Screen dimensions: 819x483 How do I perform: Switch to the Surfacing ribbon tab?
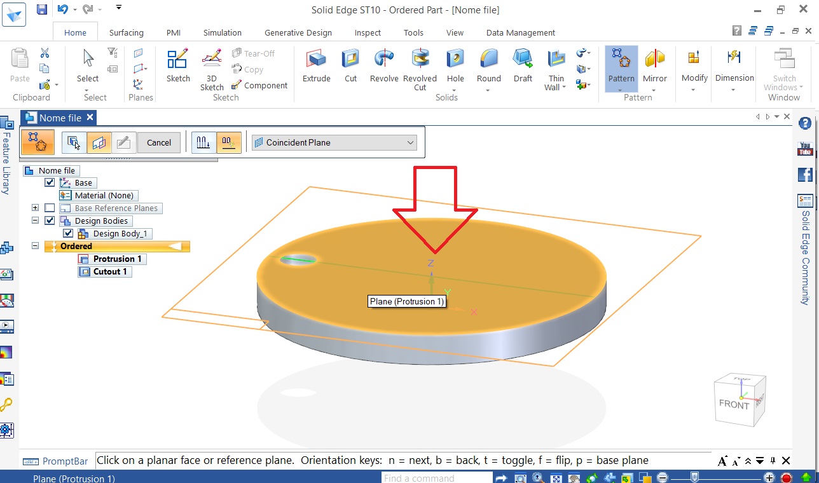126,33
